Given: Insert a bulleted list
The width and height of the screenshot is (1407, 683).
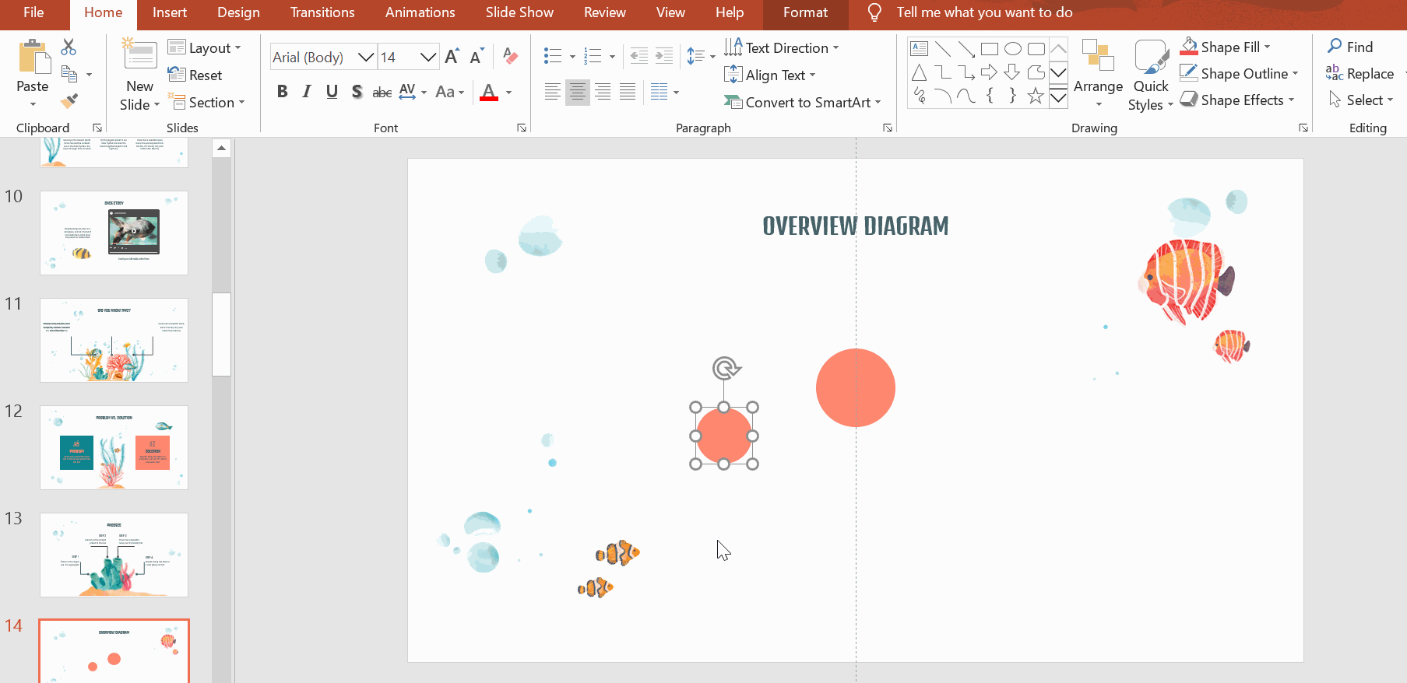Looking at the screenshot, I should coord(552,56).
